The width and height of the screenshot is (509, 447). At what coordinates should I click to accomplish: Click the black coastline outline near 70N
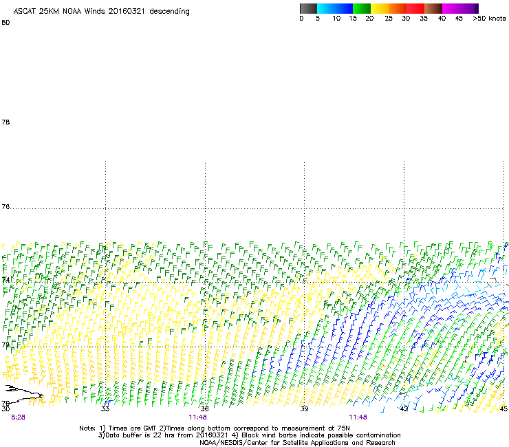tap(24, 393)
